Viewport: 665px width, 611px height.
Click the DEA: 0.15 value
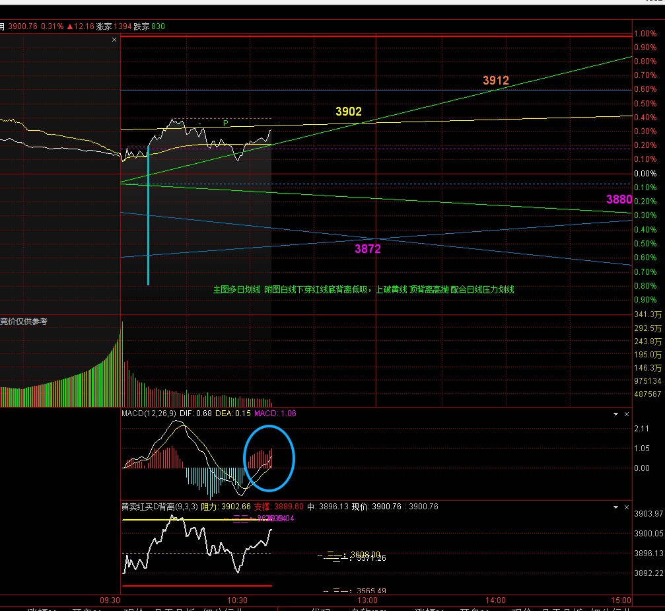[233, 413]
